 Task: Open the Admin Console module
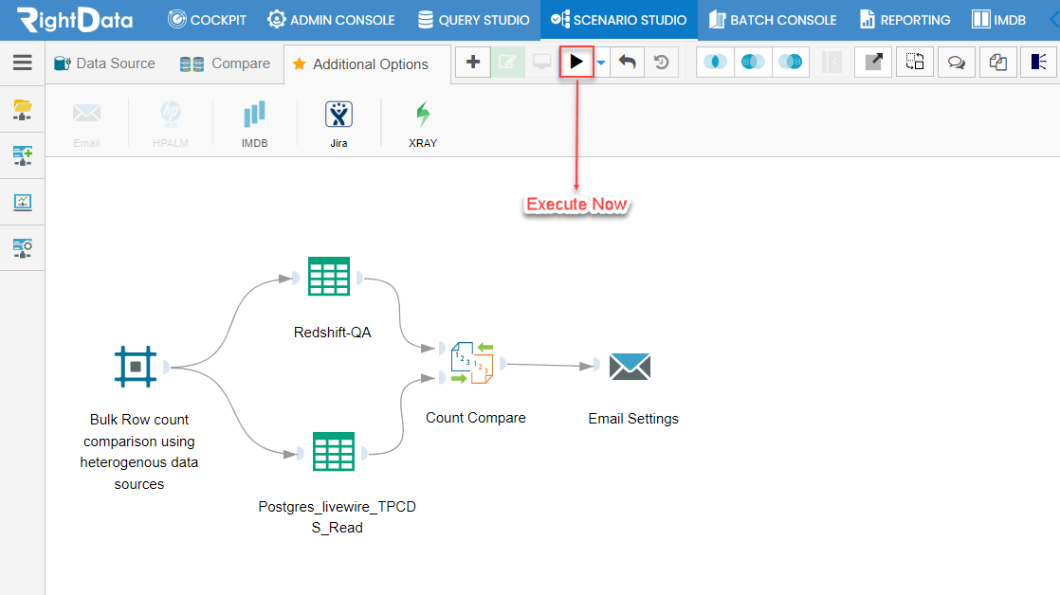tap(331, 20)
